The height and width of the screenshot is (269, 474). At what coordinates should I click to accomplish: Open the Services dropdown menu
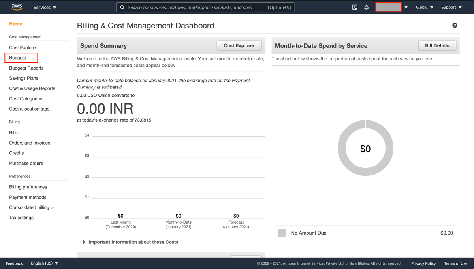45,7
